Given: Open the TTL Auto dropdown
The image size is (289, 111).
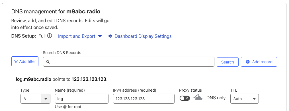Looking at the screenshot, I should 244,99.
